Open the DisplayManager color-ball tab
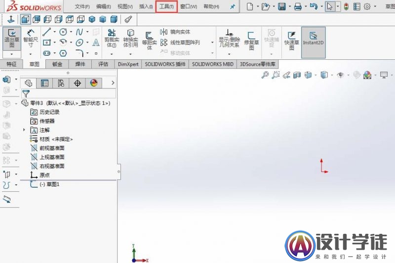This screenshot has width=395, height=263. [x=94, y=83]
